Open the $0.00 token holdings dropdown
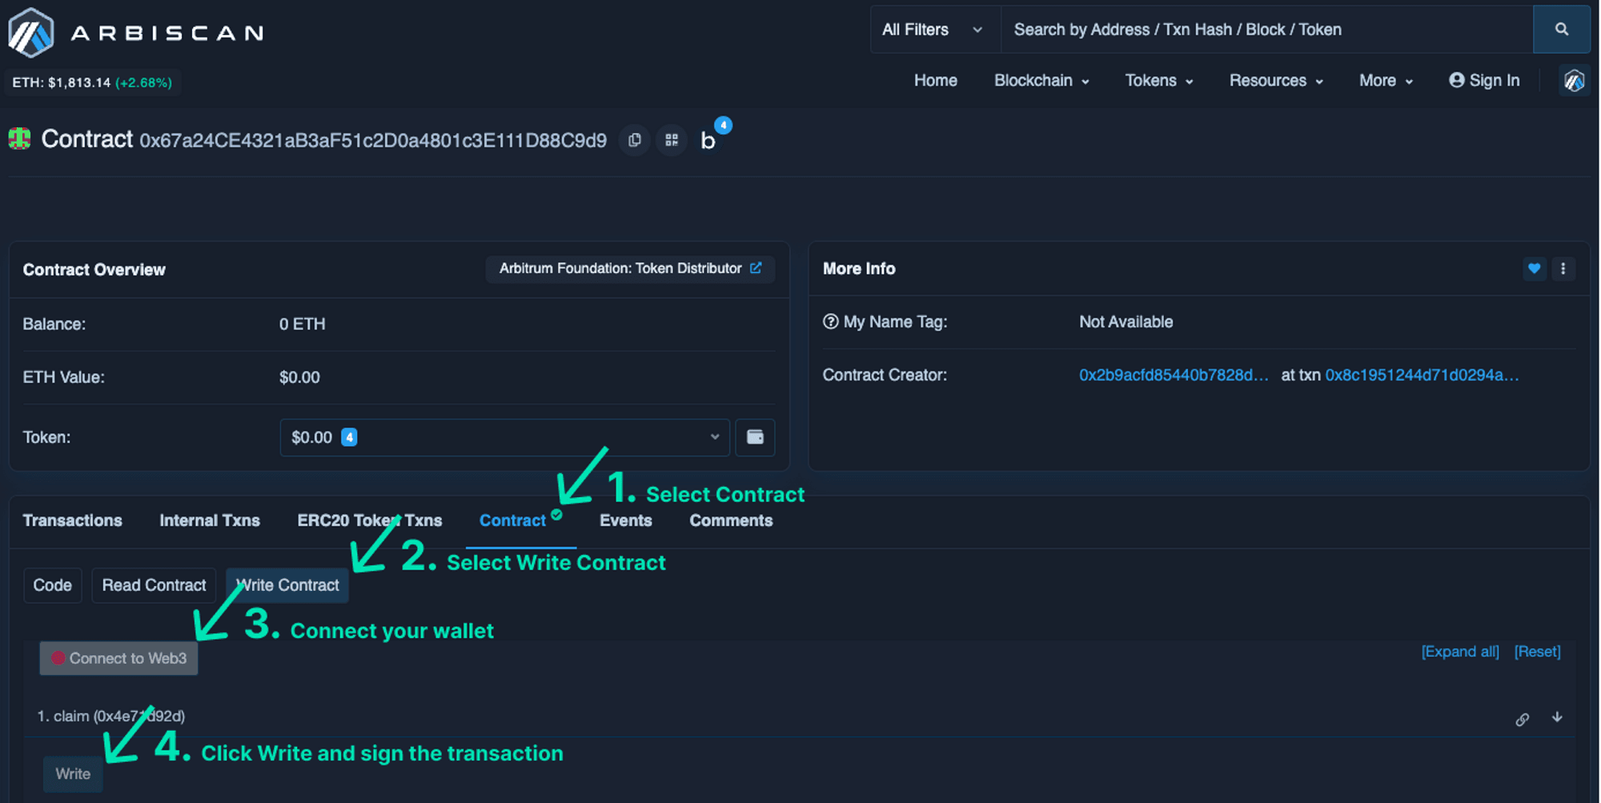This screenshot has height=803, width=1601. (504, 437)
